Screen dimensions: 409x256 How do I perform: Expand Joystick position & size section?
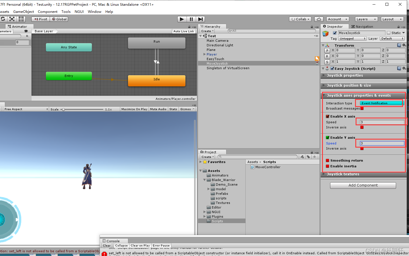[363, 86]
